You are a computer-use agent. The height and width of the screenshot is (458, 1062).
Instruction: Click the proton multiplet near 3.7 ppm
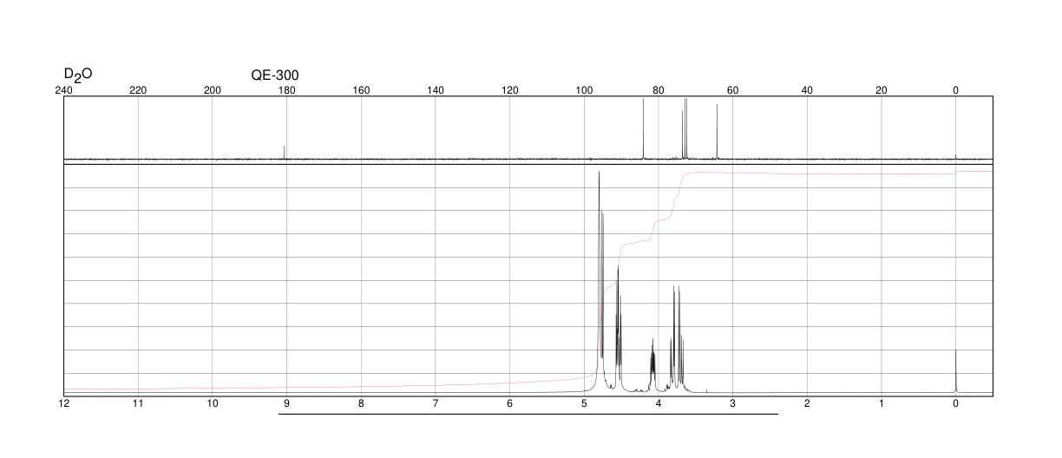677,338
